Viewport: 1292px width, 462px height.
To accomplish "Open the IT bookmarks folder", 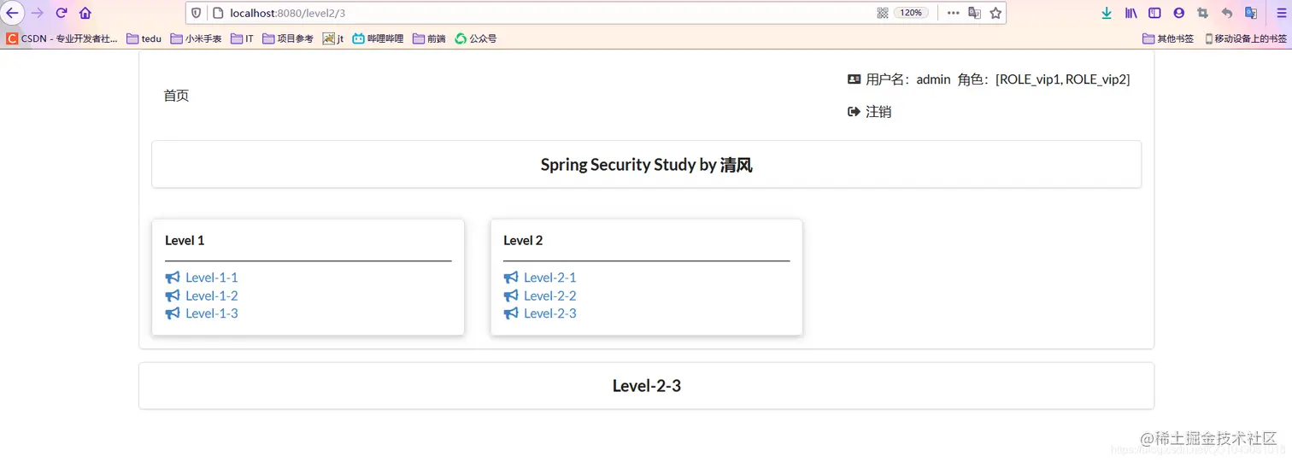I will 242,38.
